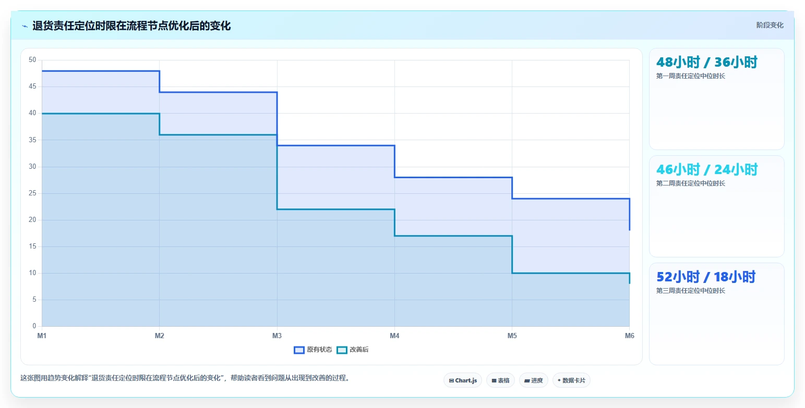
Task: Select the 46小时 / 24小时 data card
Action: [x=716, y=206]
